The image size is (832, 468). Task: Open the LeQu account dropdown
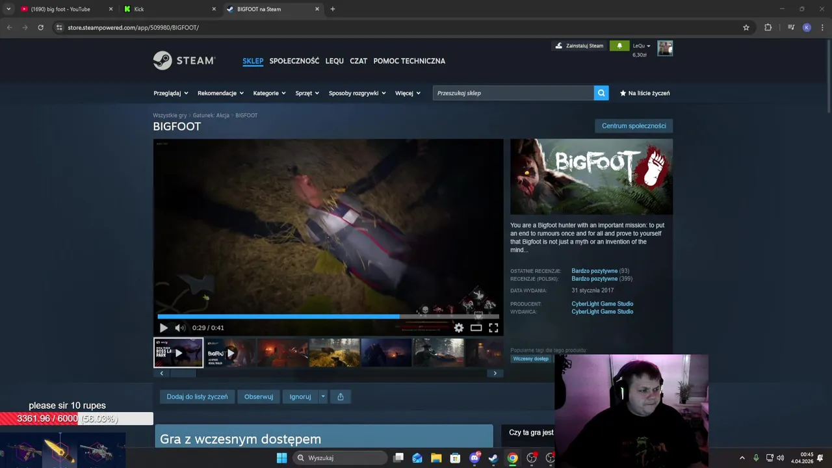[642, 45]
